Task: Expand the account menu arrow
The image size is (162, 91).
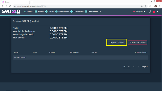Action: click(157, 12)
